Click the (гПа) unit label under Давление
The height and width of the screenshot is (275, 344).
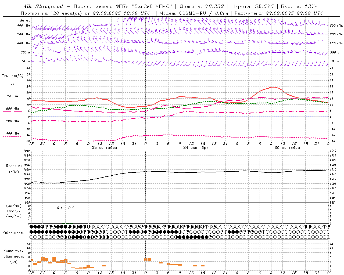[14, 172]
